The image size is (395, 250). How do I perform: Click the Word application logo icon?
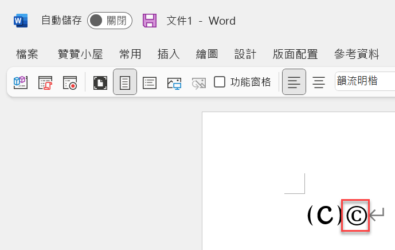click(21, 21)
